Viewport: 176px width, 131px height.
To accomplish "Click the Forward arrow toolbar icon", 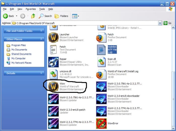I will [23, 16].
